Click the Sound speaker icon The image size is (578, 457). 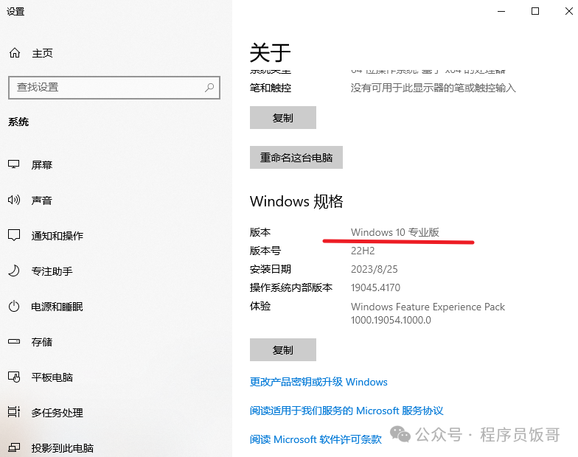(x=14, y=200)
